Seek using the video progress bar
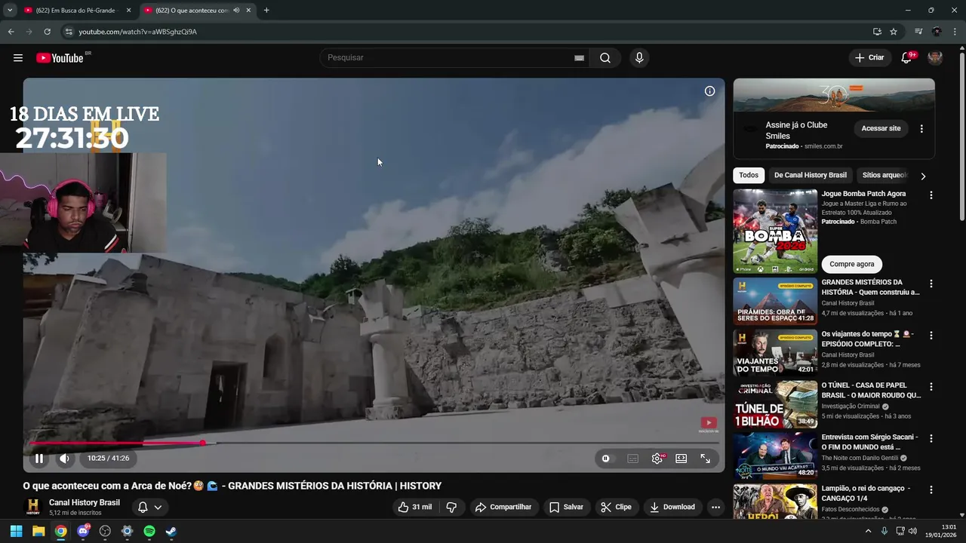Image resolution: width=966 pixels, height=543 pixels. pyautogui.click(x=374, y=443)
